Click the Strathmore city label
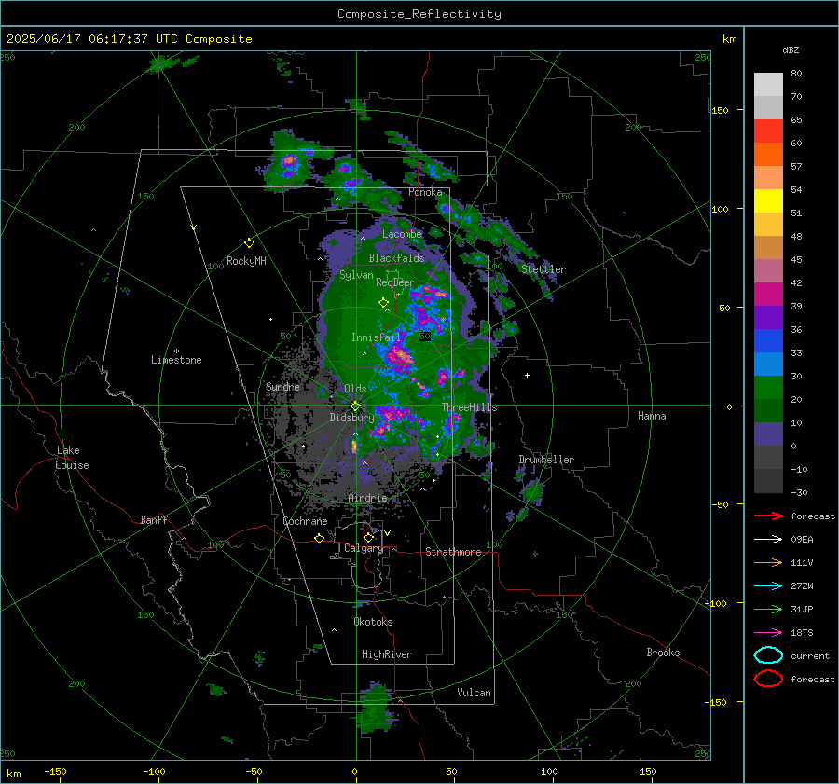Screen dimensions: 839x784 tap(453, 552)
